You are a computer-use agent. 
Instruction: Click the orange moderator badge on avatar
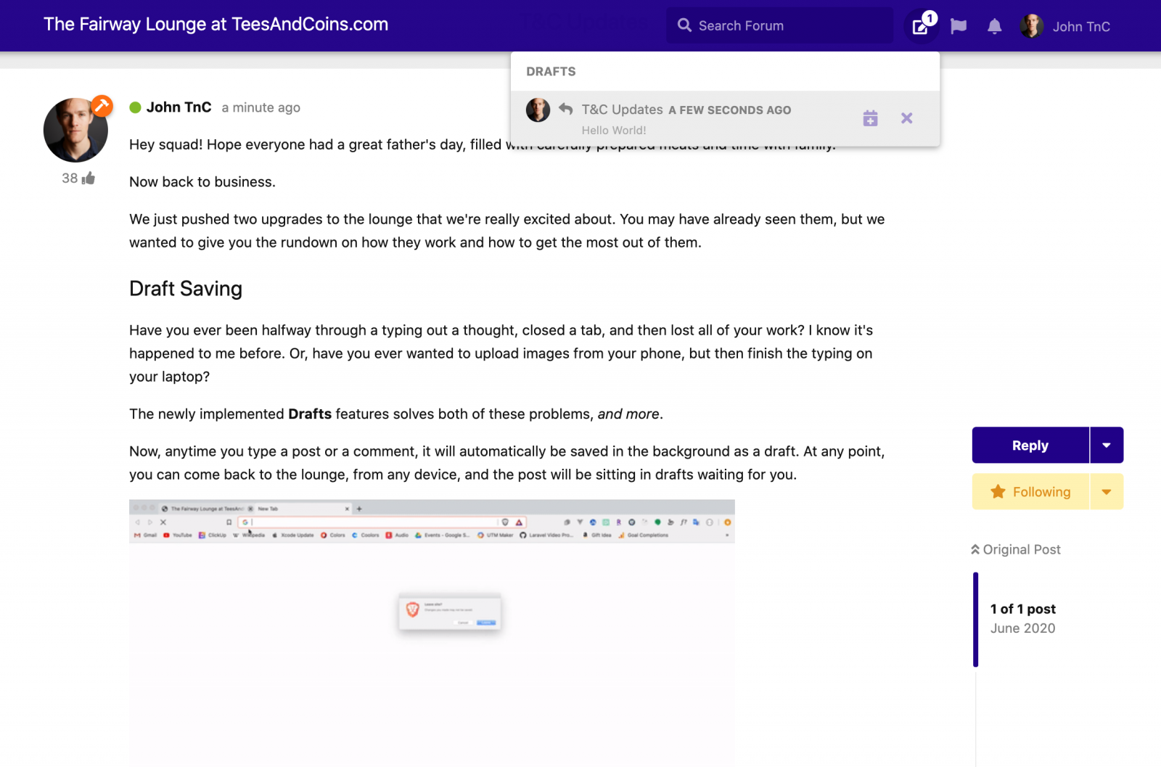(102, 106)
